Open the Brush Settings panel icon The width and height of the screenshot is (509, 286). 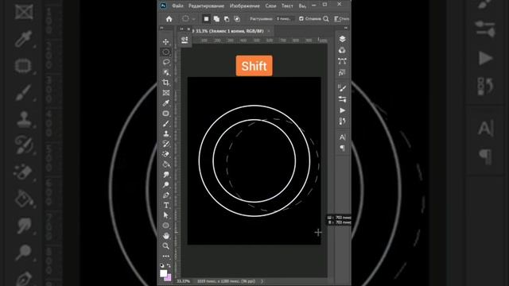pyautogui.click(x=342, y=99)
